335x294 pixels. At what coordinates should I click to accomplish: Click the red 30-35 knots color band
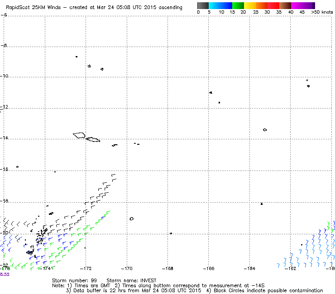[273, 5]
